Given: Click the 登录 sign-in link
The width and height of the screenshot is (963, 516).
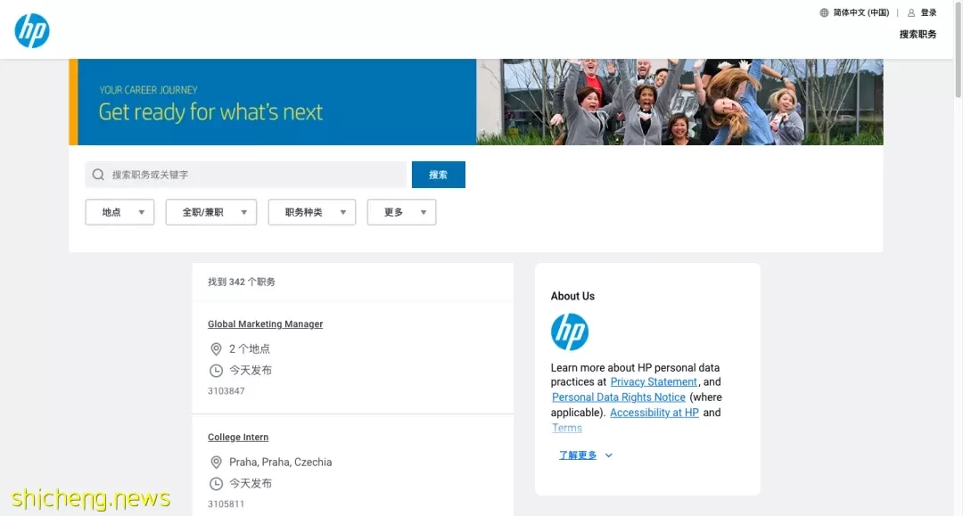Looking at the screenshot, I should click(x=928, y=12).
